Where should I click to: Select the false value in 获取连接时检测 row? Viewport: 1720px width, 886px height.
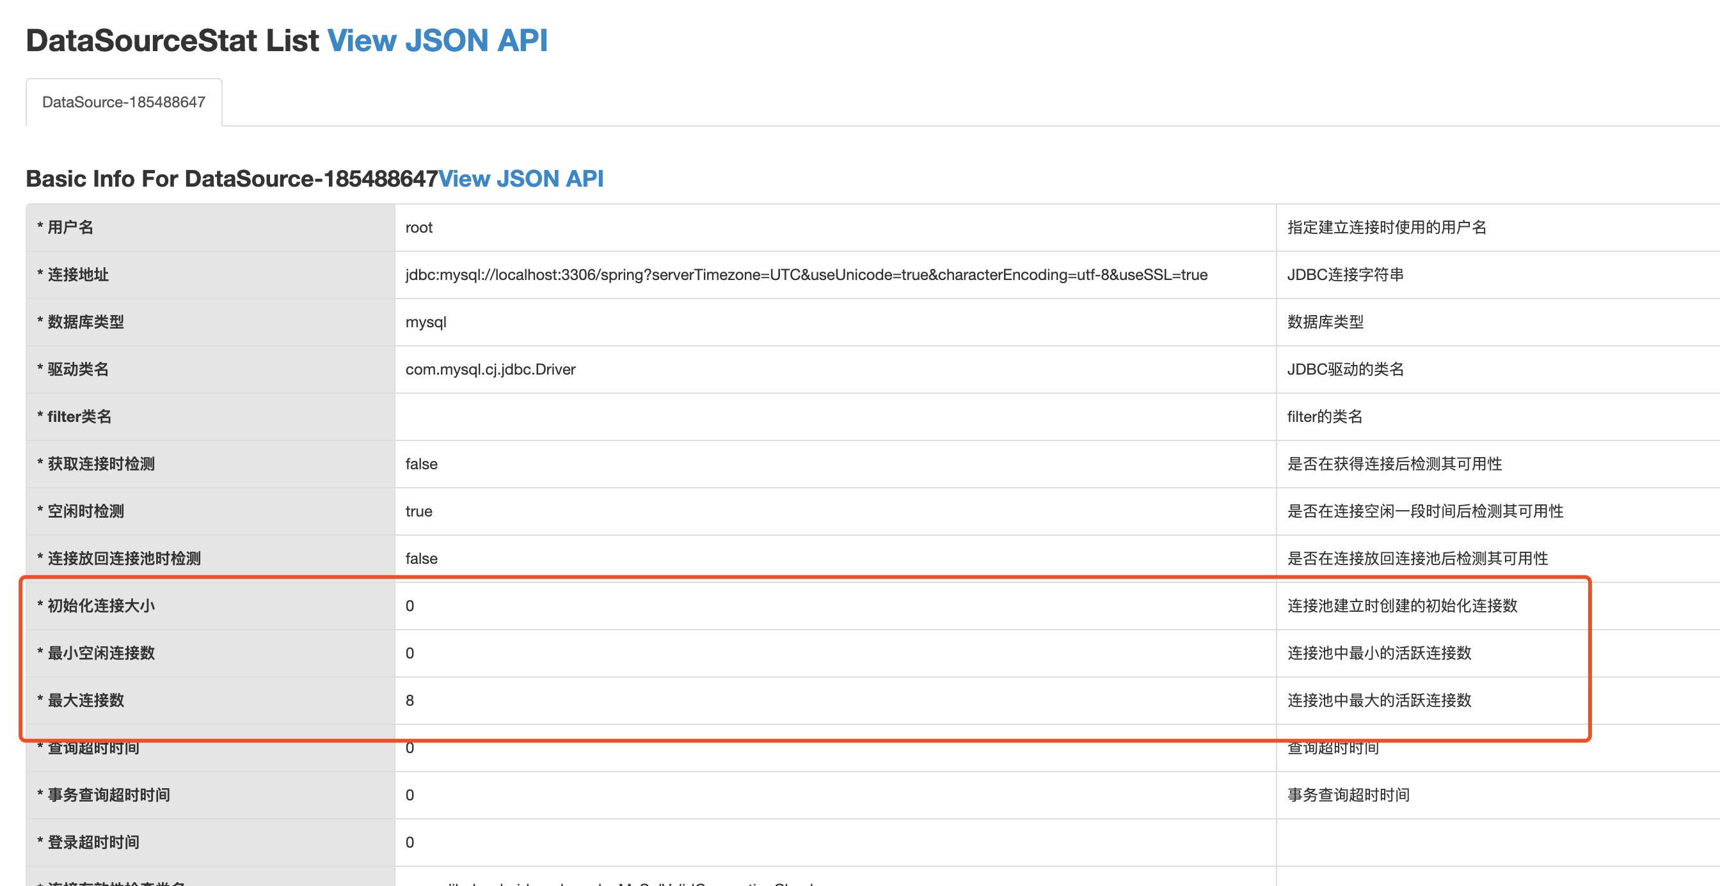[421, 464]
